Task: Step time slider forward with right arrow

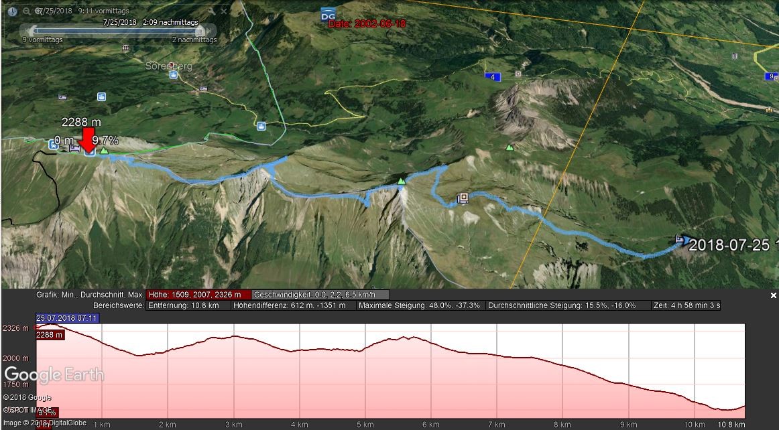Action: coord(210,30)
